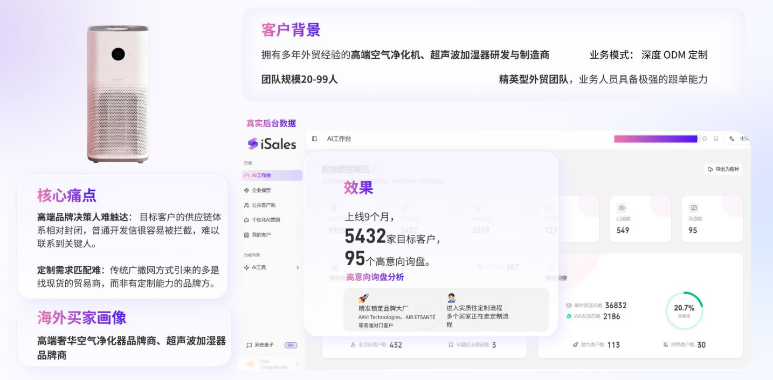The width and height of the screenshot is (773, 380).
Task: Click the 20.7% reply rate ring
Action: [x=684, y=310]
